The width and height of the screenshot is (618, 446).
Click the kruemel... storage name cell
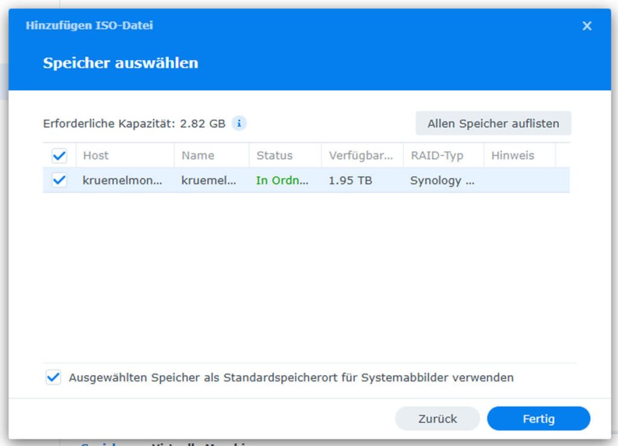tap(209, 180)
